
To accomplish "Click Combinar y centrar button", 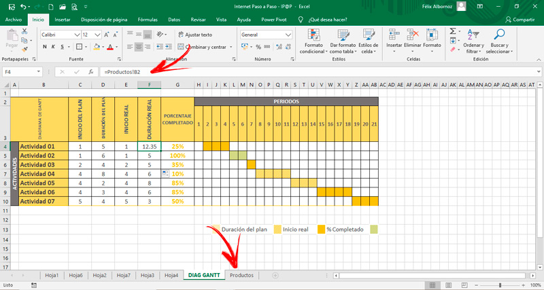I will point(205,47).
